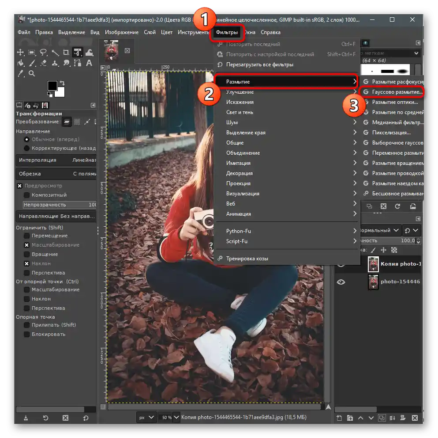Screen dimensions: 438x438
Task: Reset colors to default black and white
Action: tap(49, 95)
